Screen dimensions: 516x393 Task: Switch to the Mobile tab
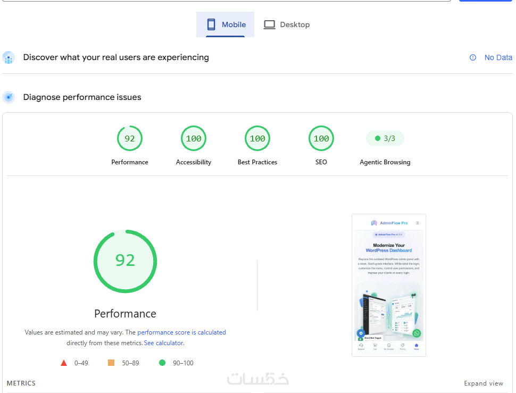point(226,24)
